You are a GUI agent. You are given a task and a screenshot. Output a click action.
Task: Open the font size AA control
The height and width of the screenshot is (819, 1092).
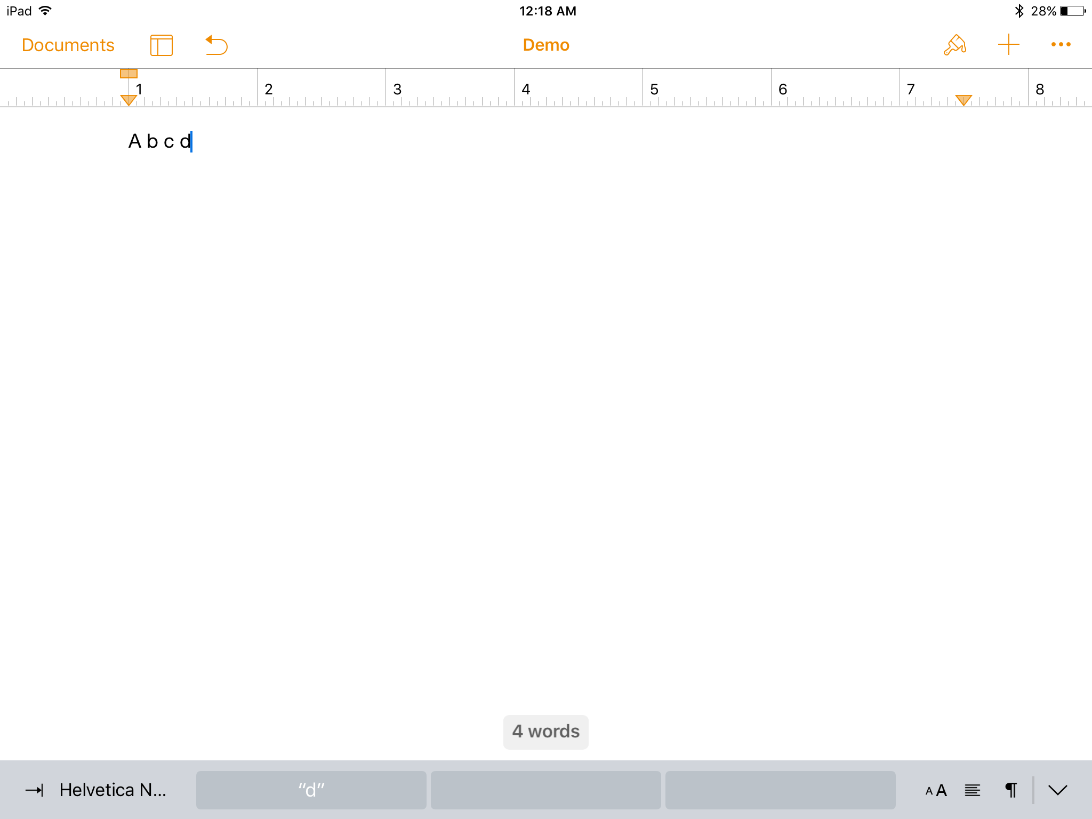(x=936, y=790)
